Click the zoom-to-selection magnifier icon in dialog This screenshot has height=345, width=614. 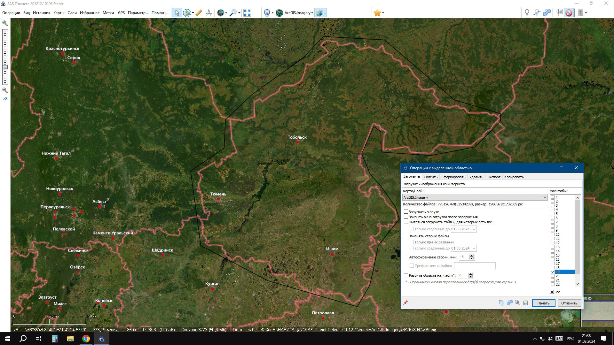[517, 303]
